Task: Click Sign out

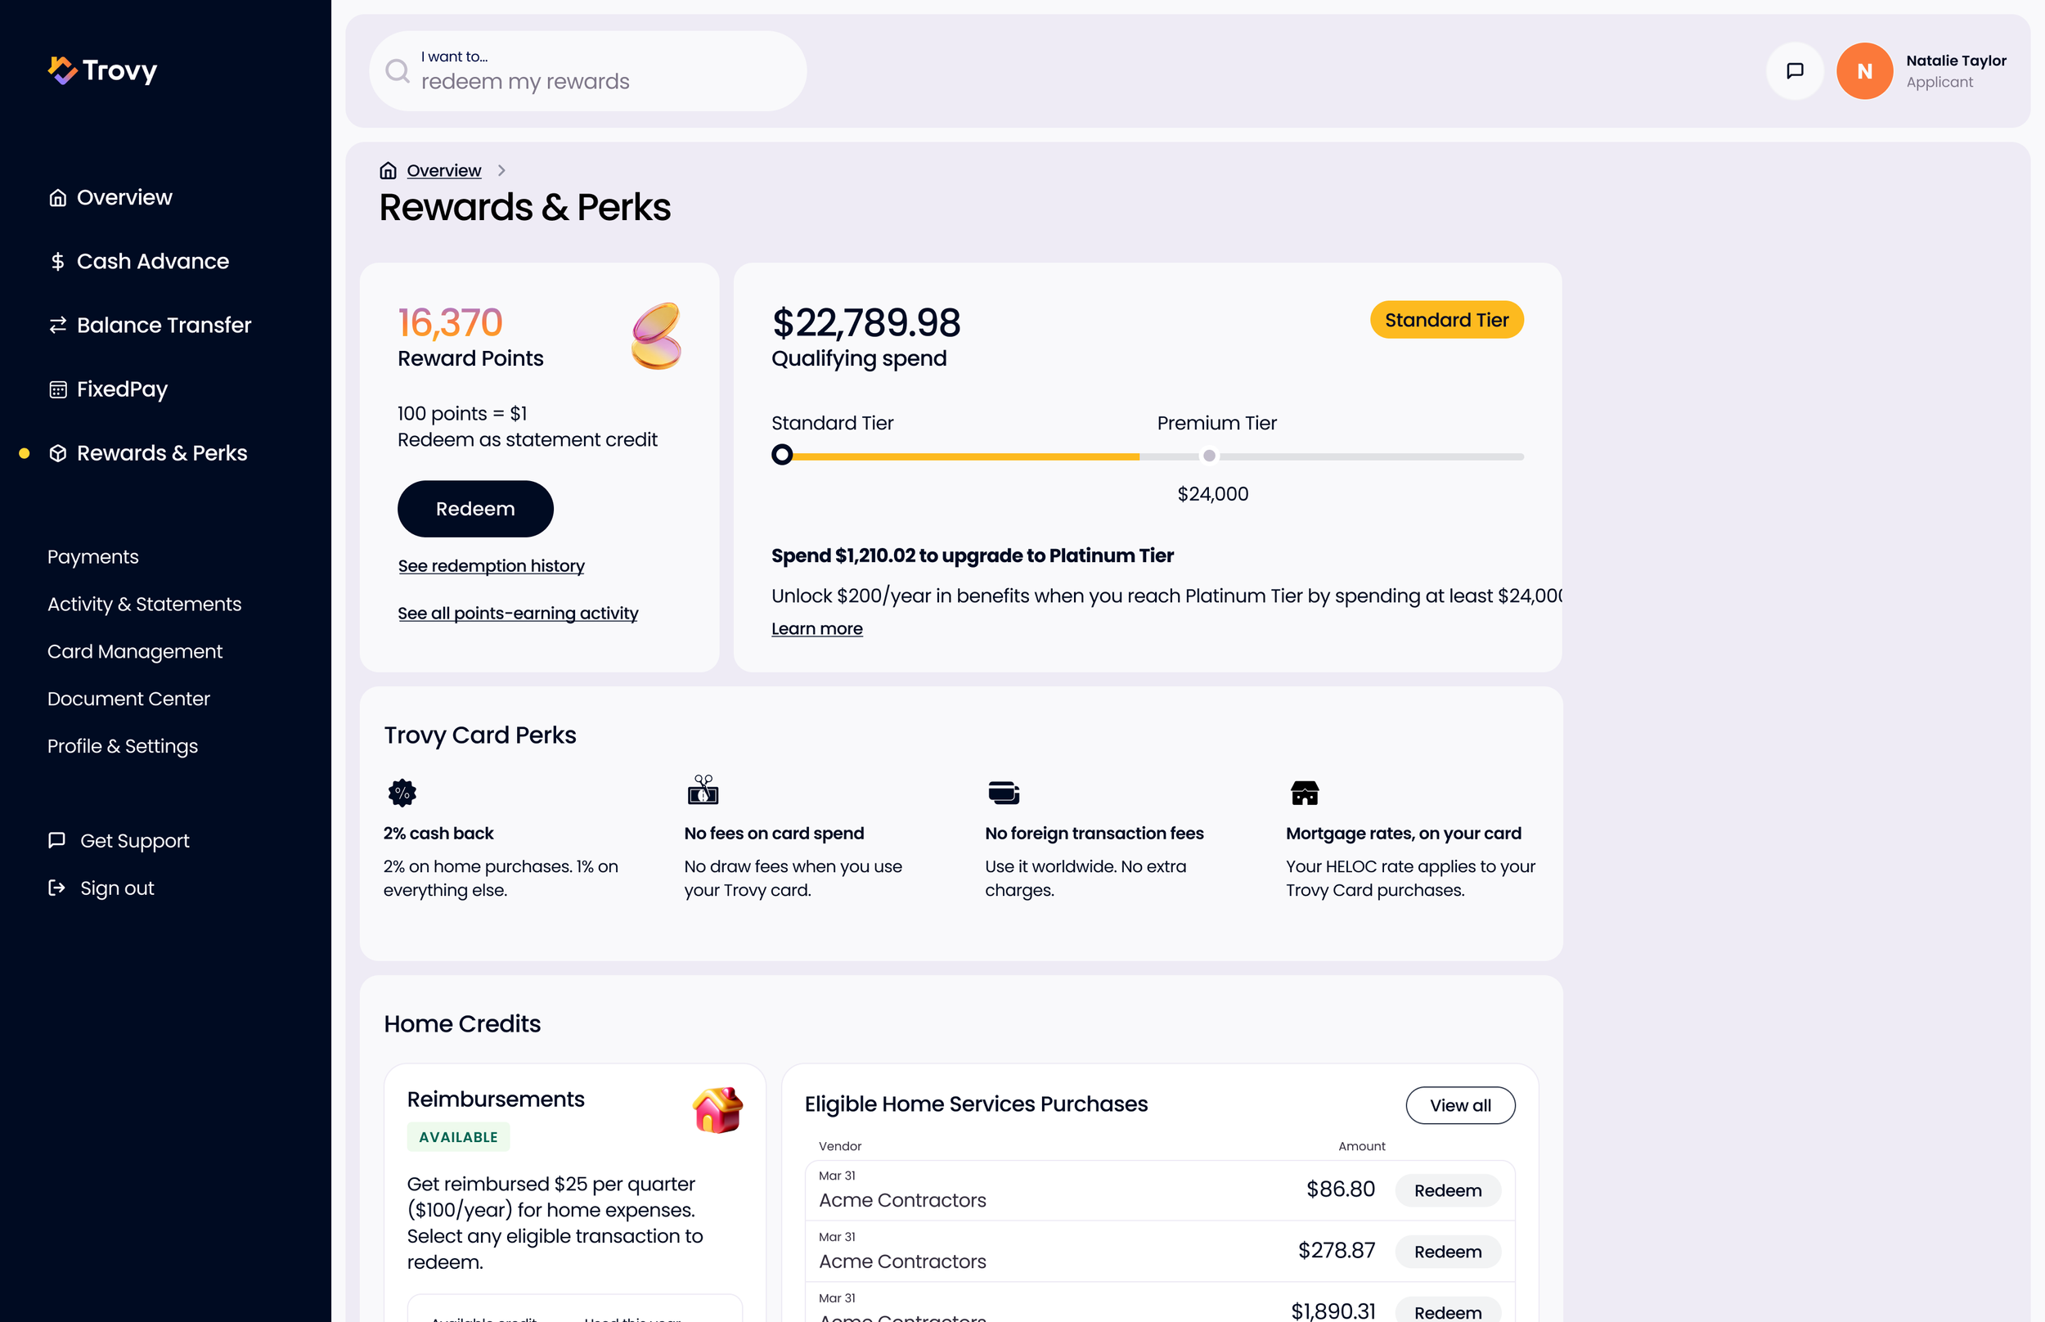Action: (x=117, y=888)
